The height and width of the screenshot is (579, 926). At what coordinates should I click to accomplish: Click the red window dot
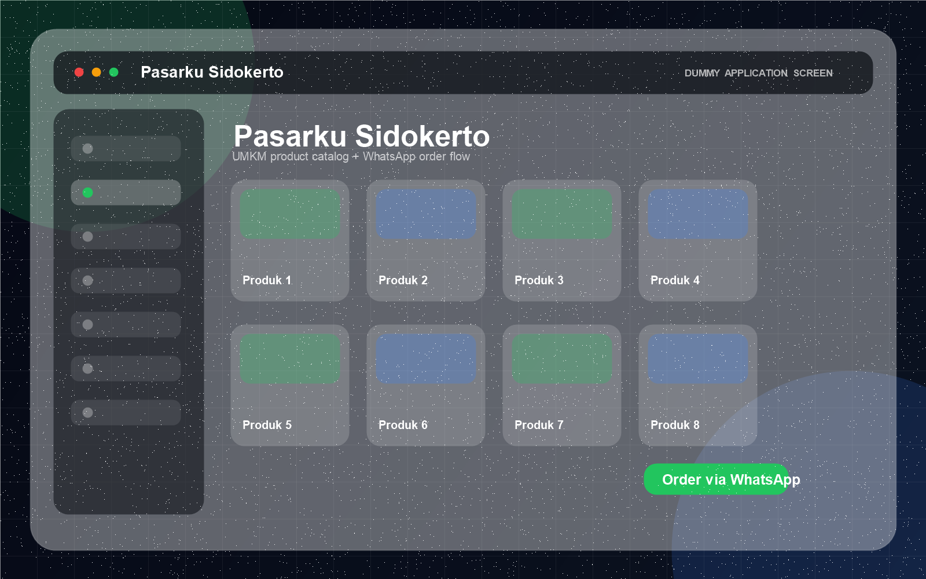[79, 72]
